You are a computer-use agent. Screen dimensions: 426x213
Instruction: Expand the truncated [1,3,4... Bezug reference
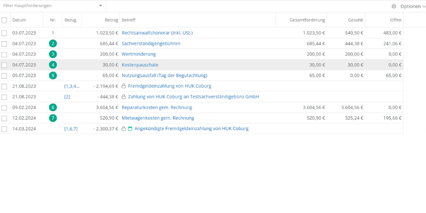point(72,86)
